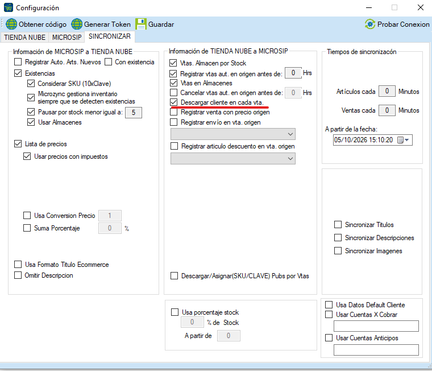The image size is (432, 371).
Task: Open the calendar icon in date picker
Action: [400, 140]
